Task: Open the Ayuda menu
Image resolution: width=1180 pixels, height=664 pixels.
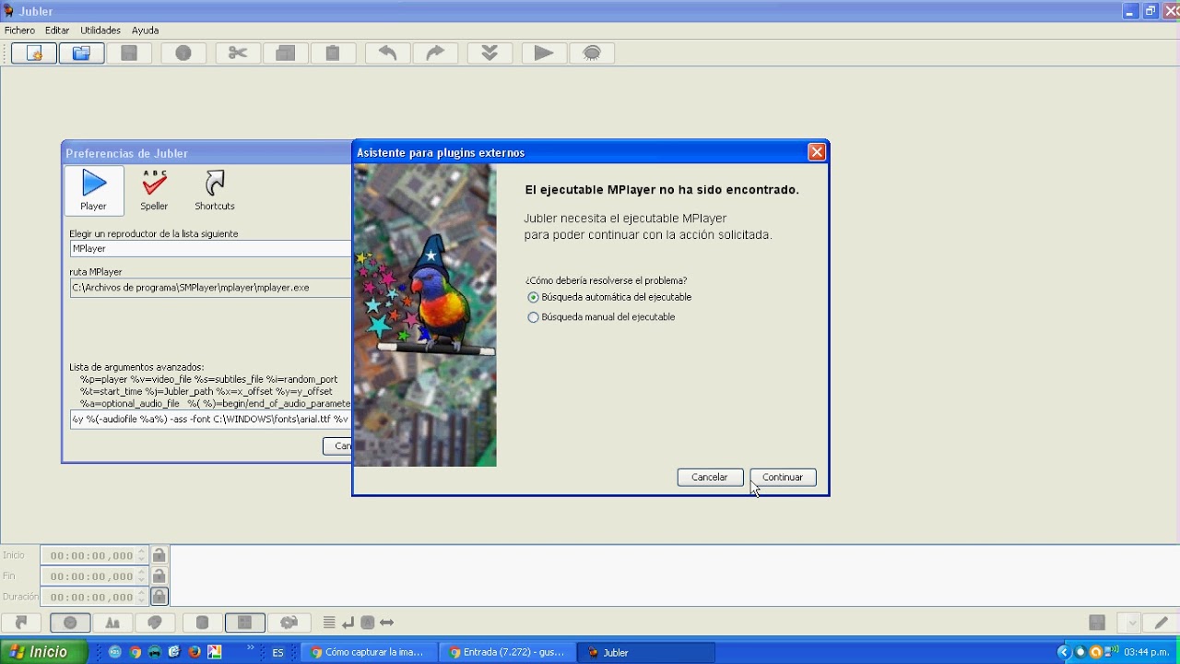Action: 145,30
